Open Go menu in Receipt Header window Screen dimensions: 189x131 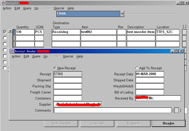tap(46, 56)
